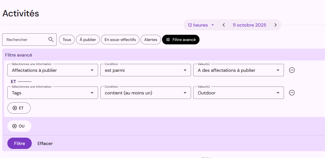Click the plus icon on ET button
Image resolution: width=325 pixels, height=158 pixels.
coord(15,108)
